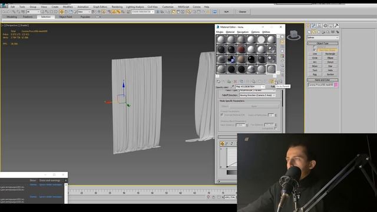Click the curve Move point tool icon
This screenshot has width=377, height=212.
coord(223,144)
